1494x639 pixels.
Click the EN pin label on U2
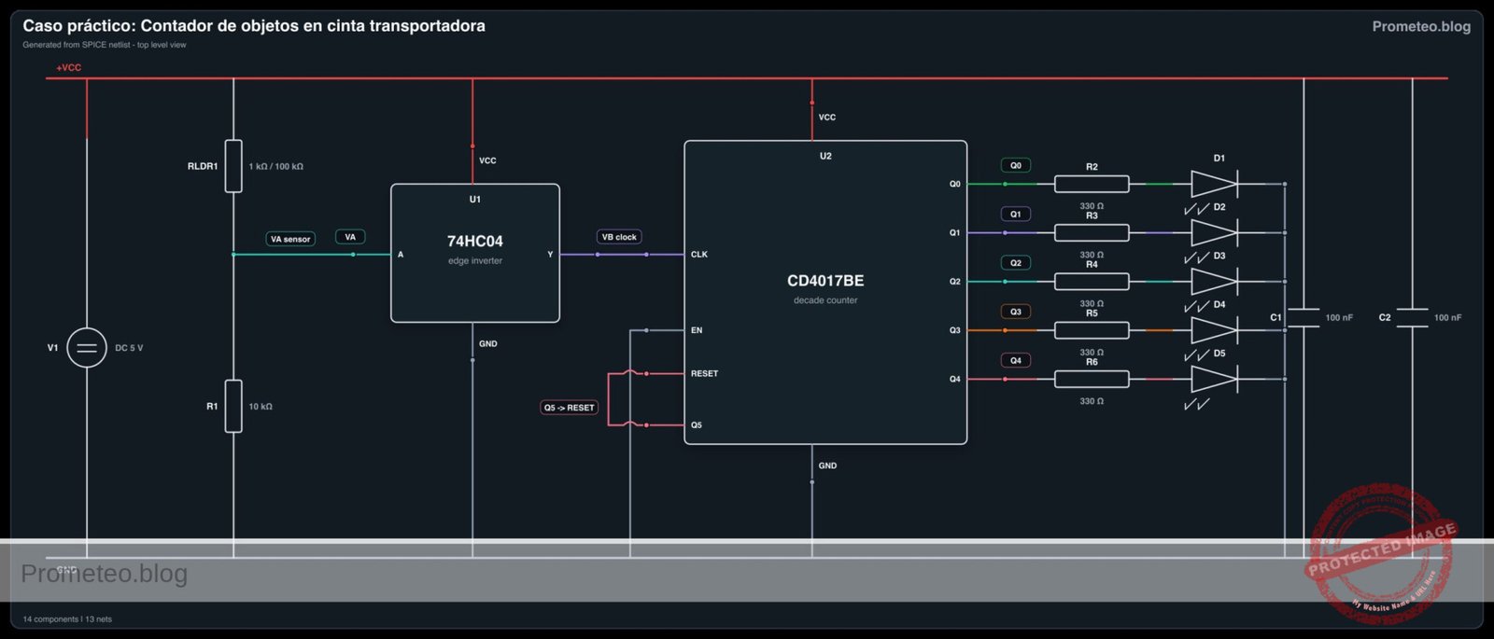click(x=697, y=330)
